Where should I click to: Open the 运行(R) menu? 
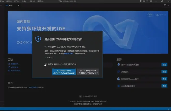point(17,1)
